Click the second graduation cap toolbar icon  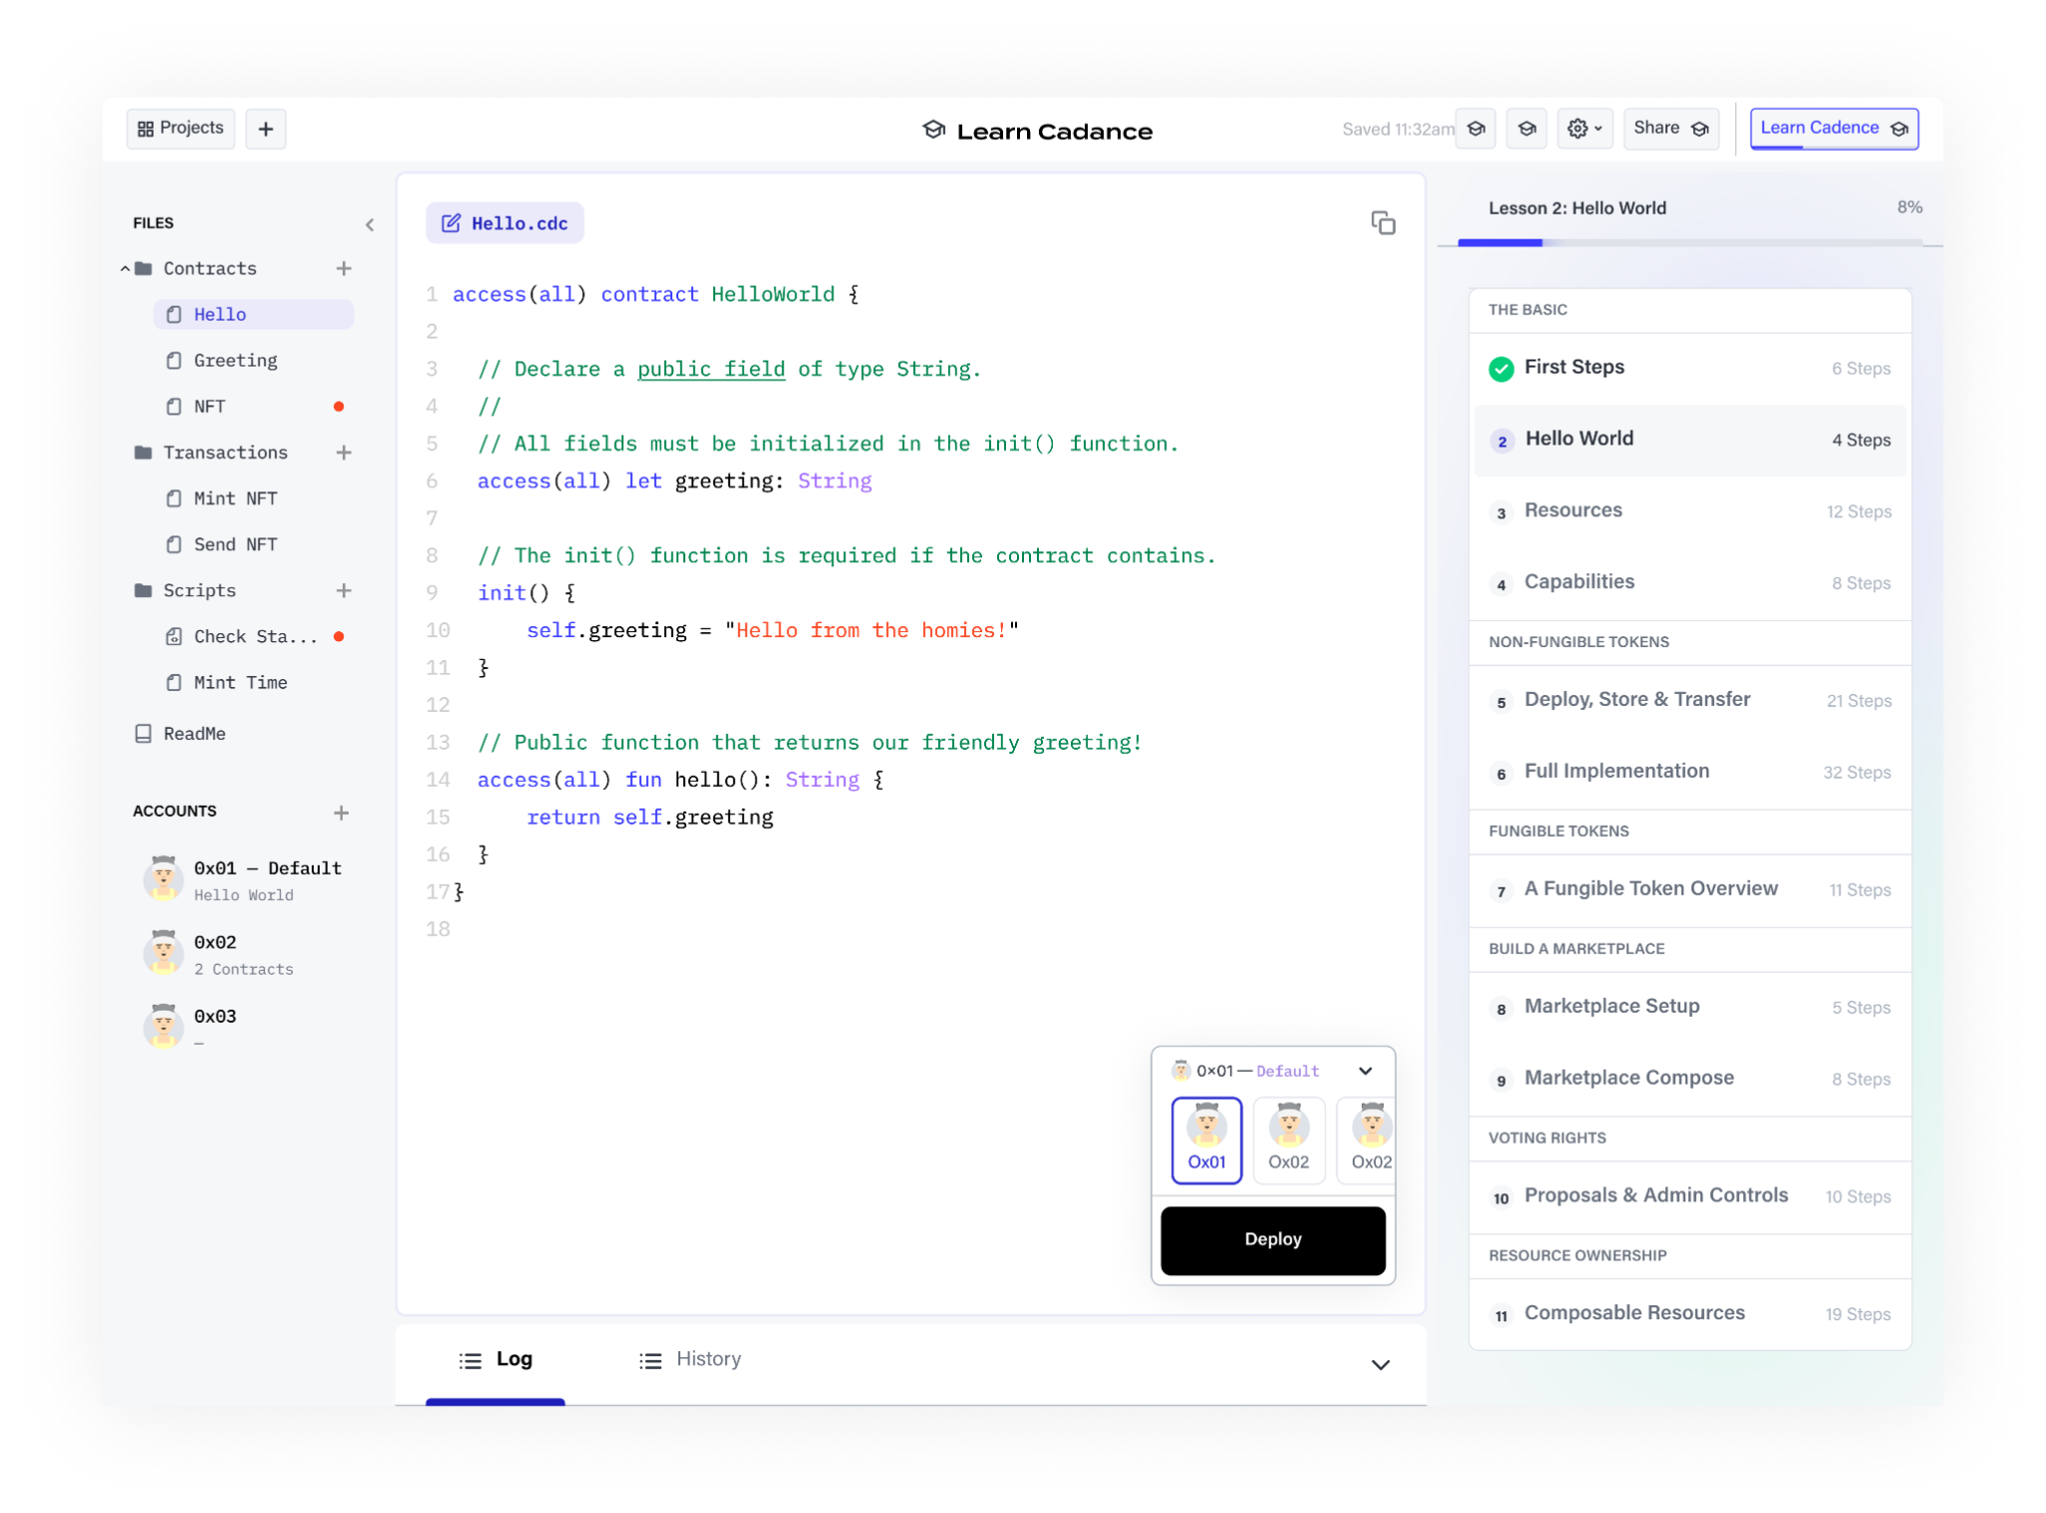coord(1527,129)
